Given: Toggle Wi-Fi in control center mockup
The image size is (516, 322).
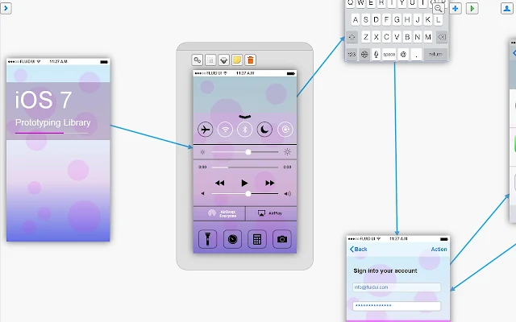Looking at the screenshot, I should pyautogui.click(x=225, y=130).
